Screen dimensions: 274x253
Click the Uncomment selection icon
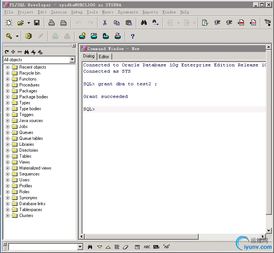253,23
